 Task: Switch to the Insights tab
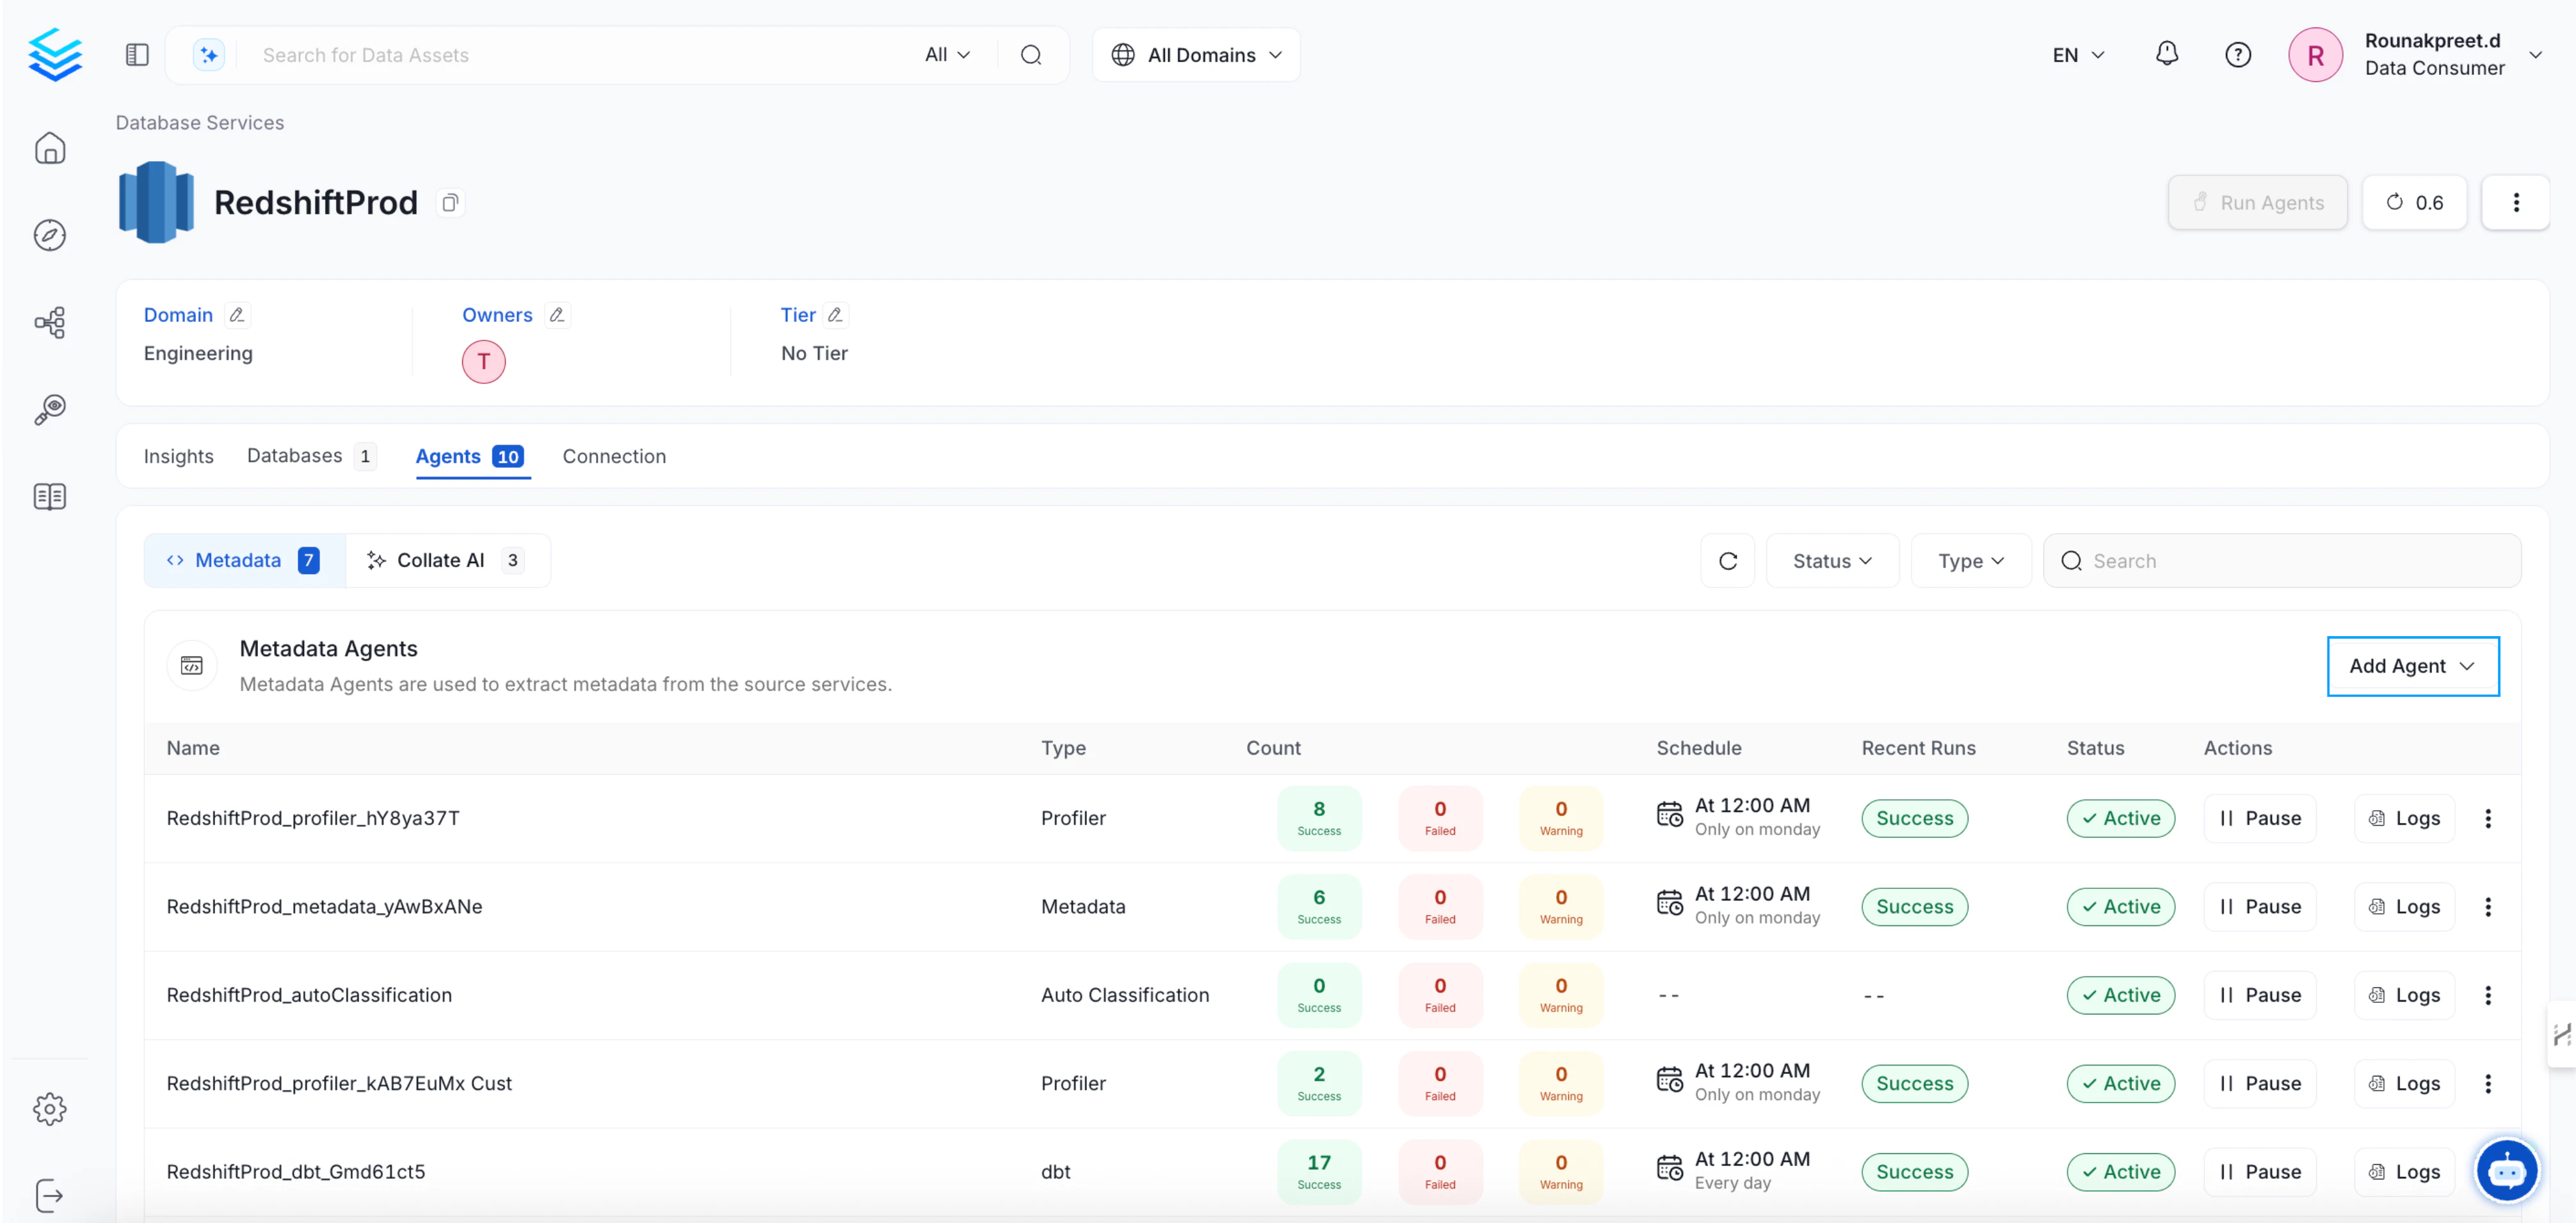coord(178,456)
